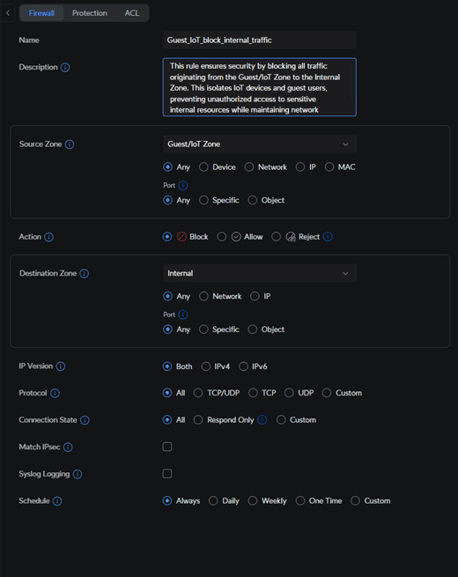Viewport: 458px width, 577px height.
Task: Select the Allow action radio button
Action: point(221,237)
